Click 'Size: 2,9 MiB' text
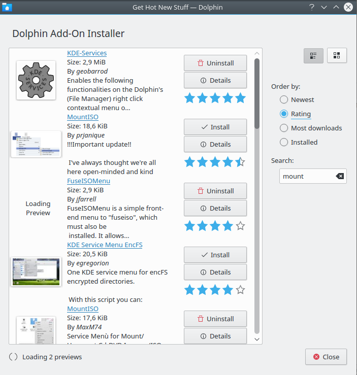 click(x=86, y=62)
